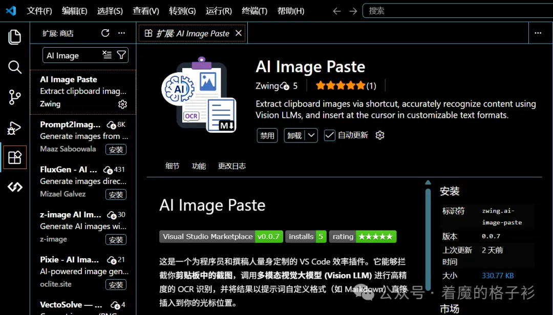The image size is (553, 315).
Task: Click the AI Image Paste extension logo
Action: coord(199,95)
